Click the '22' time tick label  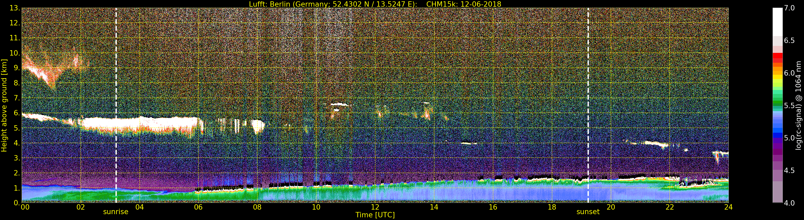(x=670, y=207)
